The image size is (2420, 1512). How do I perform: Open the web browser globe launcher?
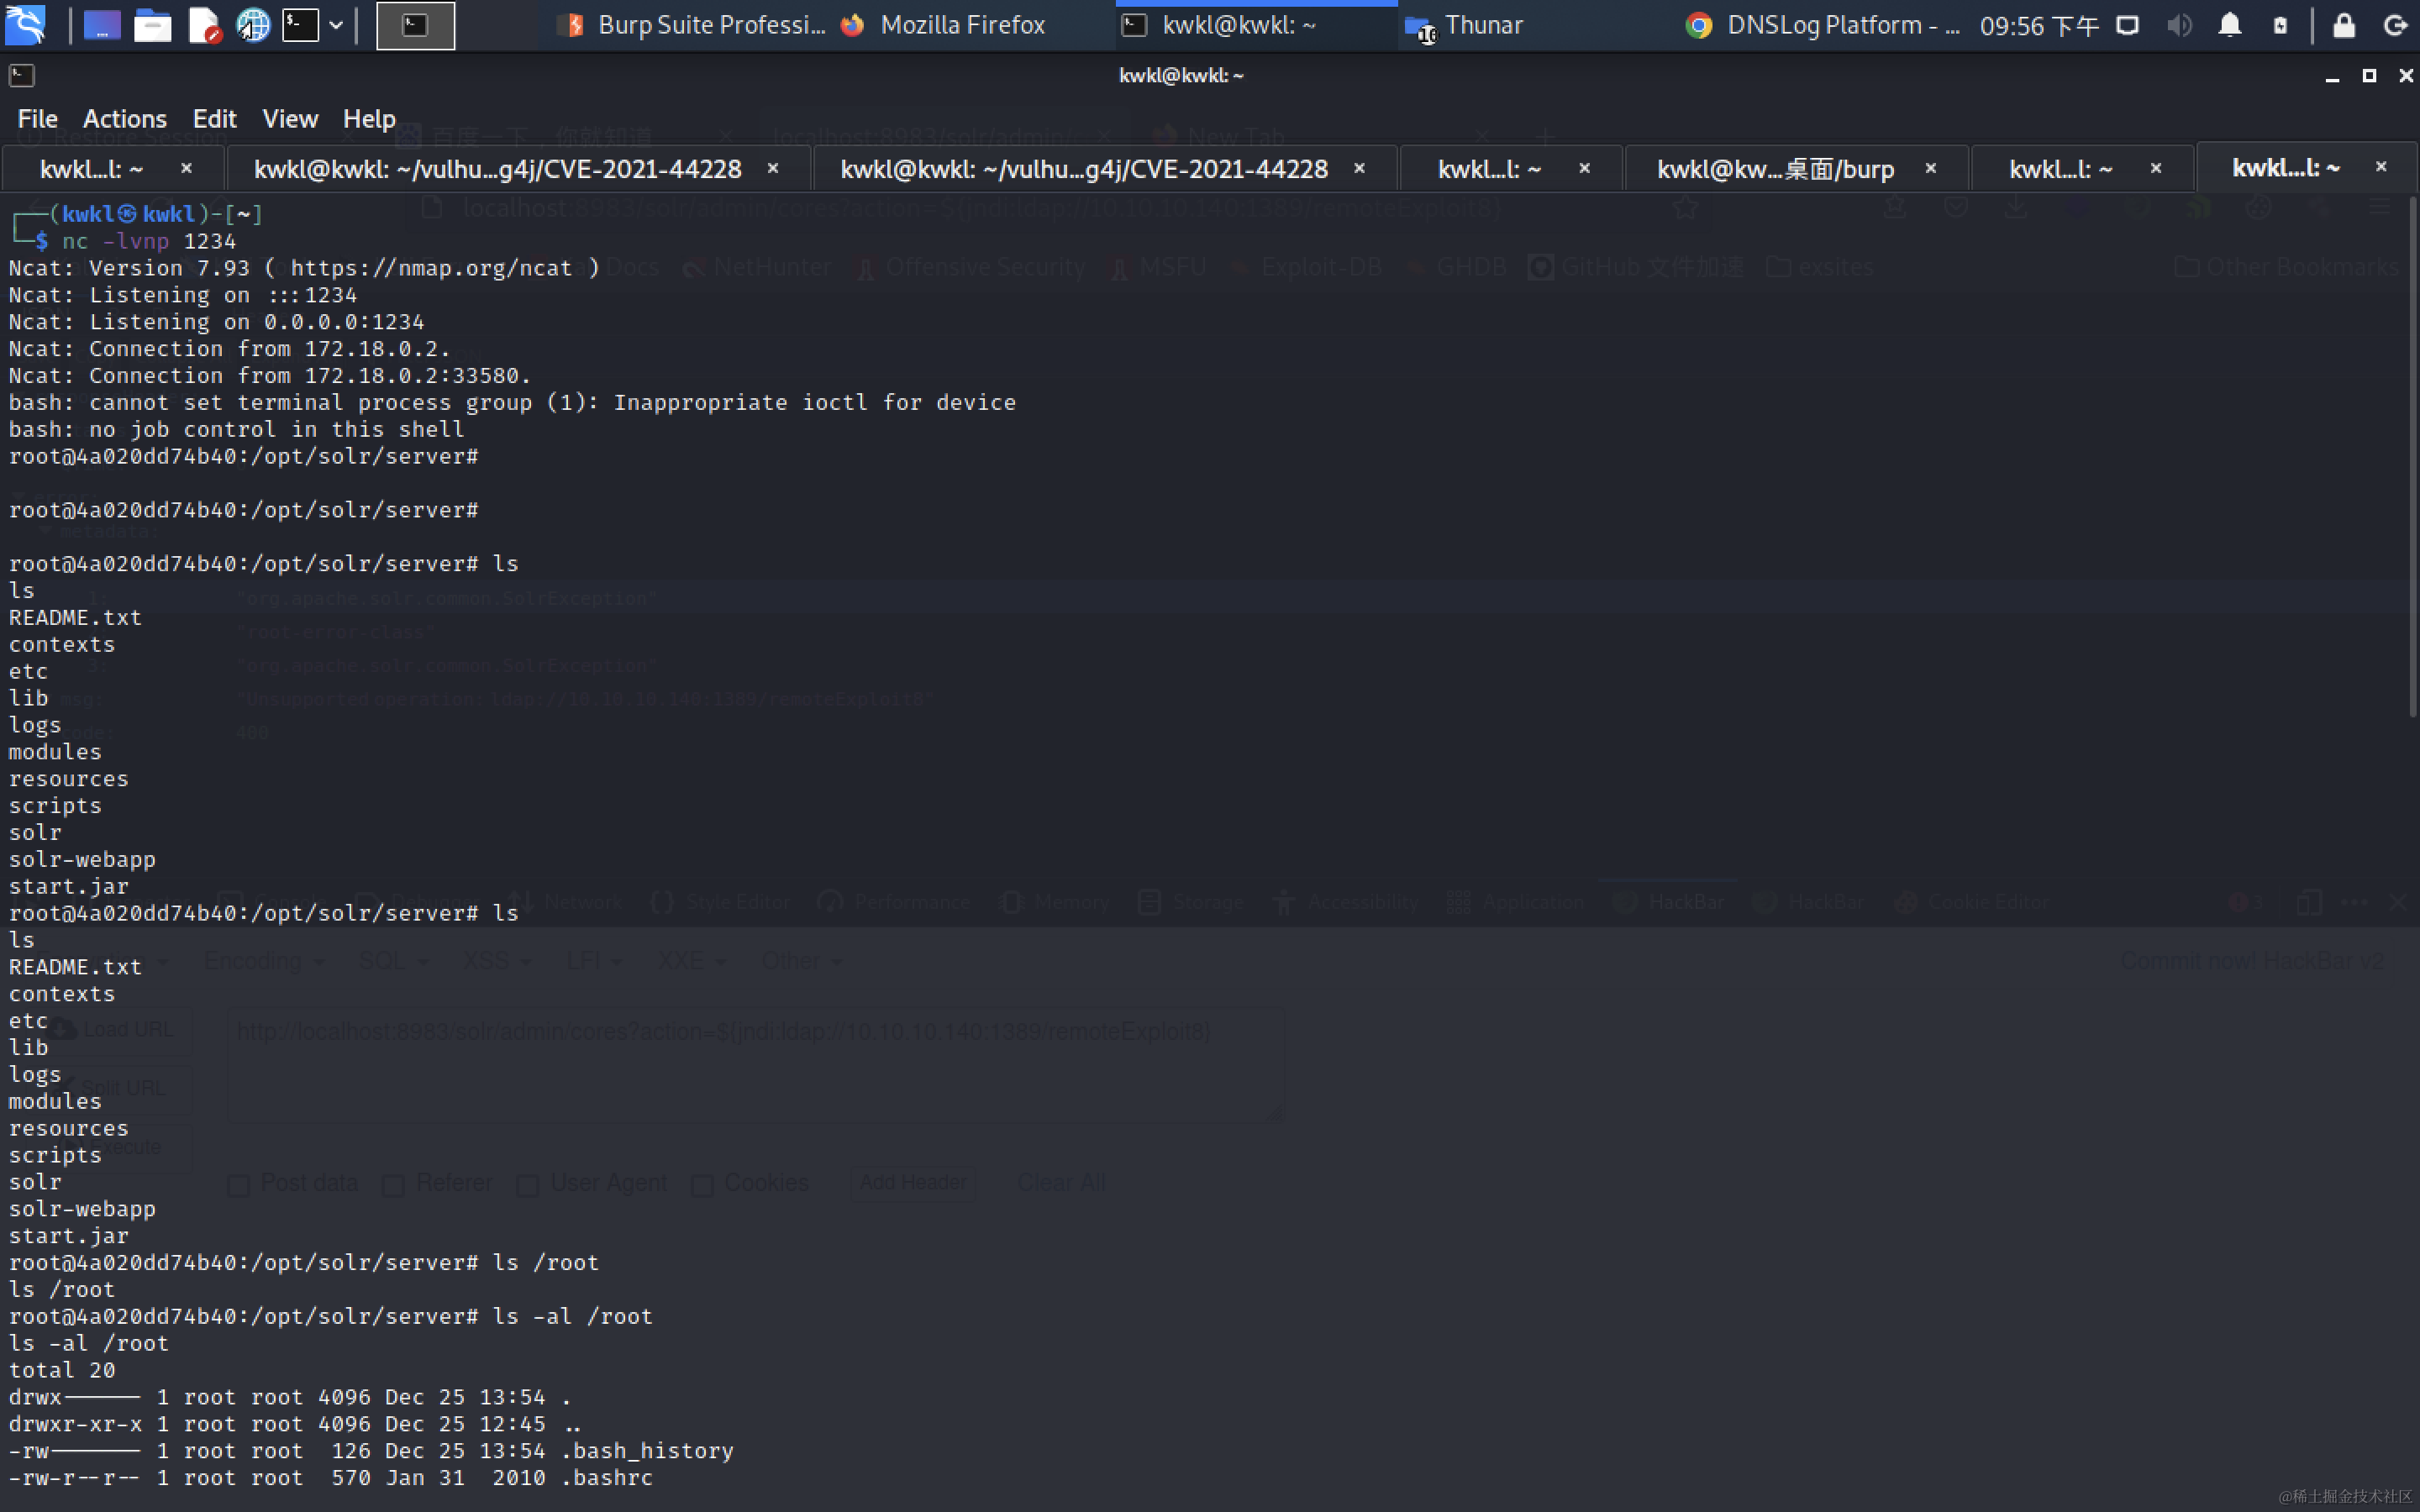pos(253,25)
